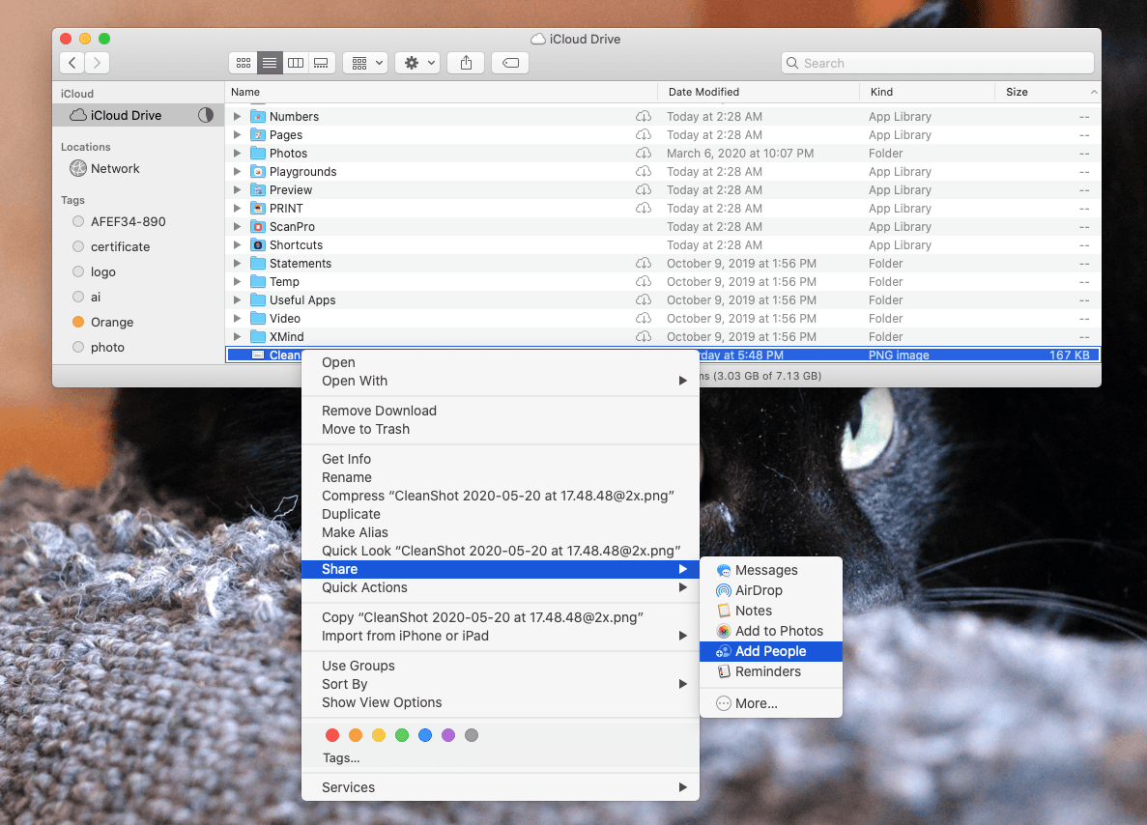Screen dimensions: 1147x825
Task: Expand the Useful Apps folder triangle
Action: (238, 300)
